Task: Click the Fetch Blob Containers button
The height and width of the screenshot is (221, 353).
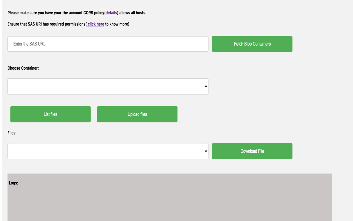Action: click(252, 44)
